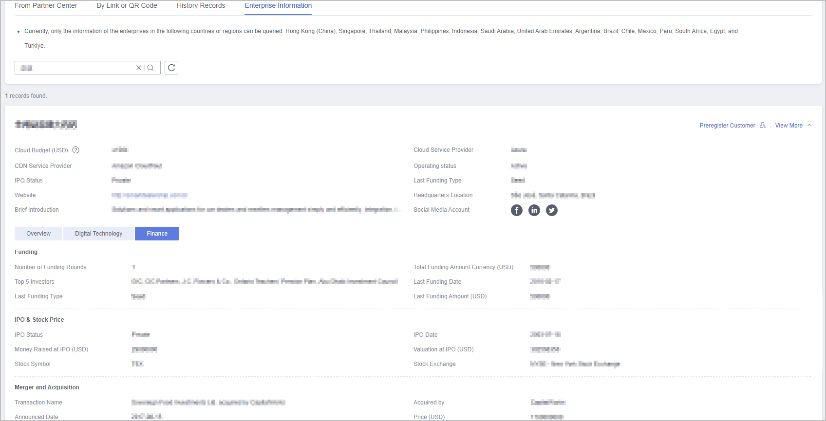
Task: Click the magnifier search icon
Action: 151,68
